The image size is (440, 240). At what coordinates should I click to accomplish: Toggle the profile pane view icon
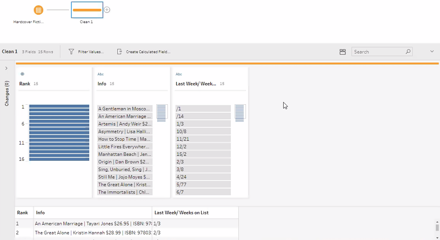click(x=343, y=52)
